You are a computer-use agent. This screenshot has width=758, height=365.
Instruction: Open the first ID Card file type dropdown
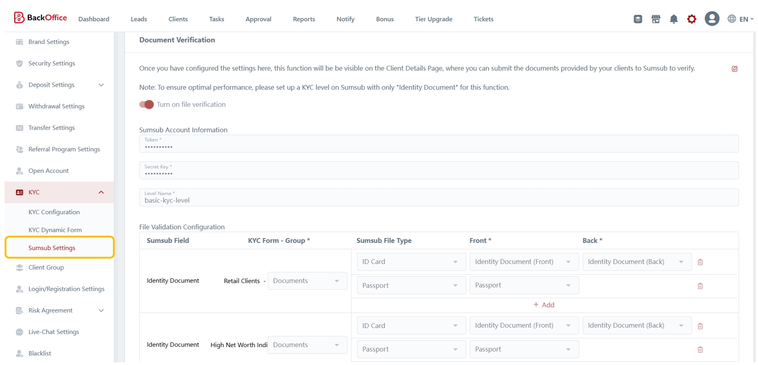410,262
